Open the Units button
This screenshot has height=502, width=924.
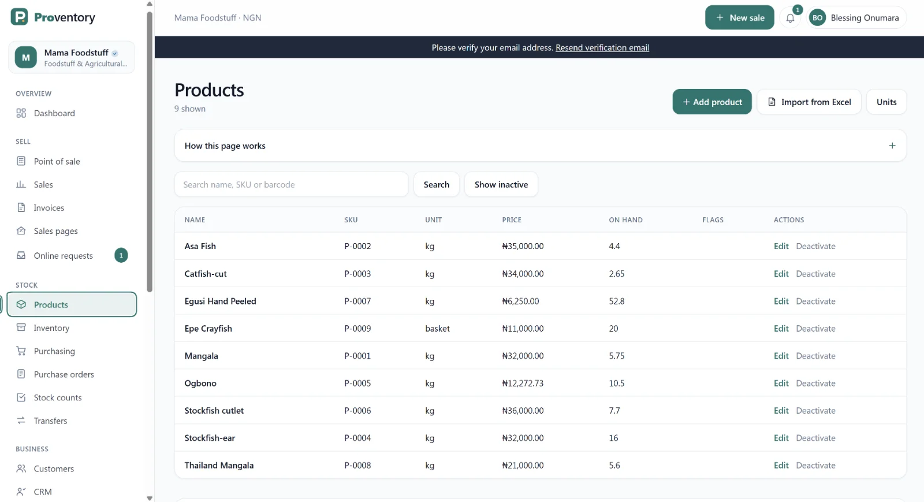(x=886, y=102)
